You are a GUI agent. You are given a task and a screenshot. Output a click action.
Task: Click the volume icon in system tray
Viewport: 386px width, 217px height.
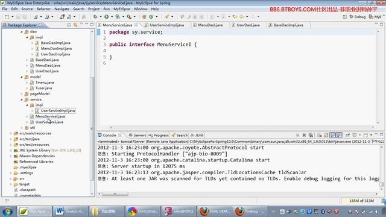pos(376,212)
